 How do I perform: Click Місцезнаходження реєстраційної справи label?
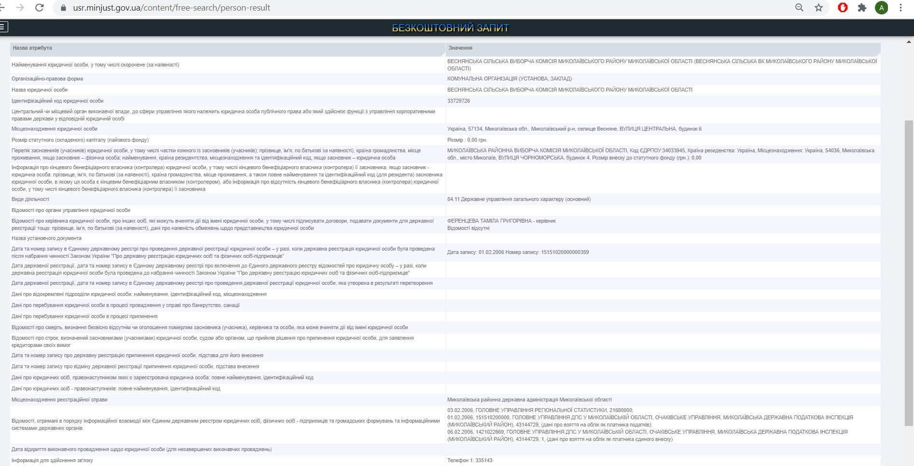point(59,399)
